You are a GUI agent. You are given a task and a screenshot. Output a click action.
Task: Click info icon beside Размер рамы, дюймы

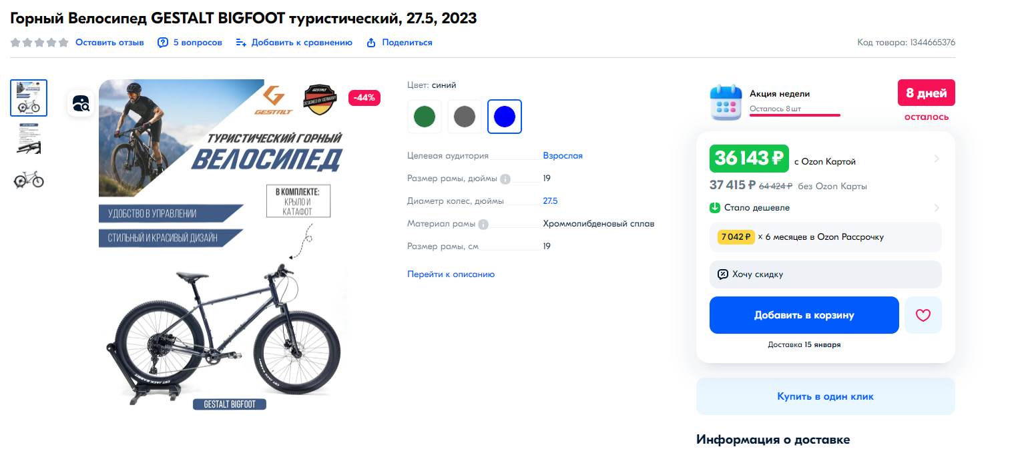505,179
